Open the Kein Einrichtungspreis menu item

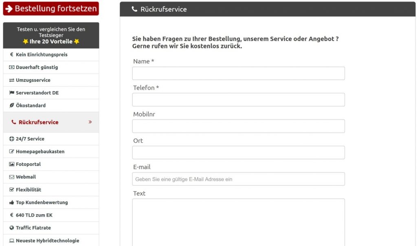51,54
